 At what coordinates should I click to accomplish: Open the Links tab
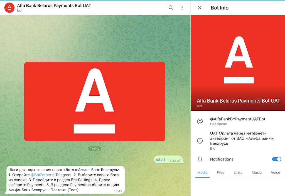click(x=238, y=172)
